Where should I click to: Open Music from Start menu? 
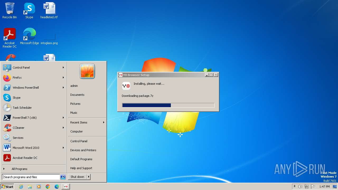[74, 113]
